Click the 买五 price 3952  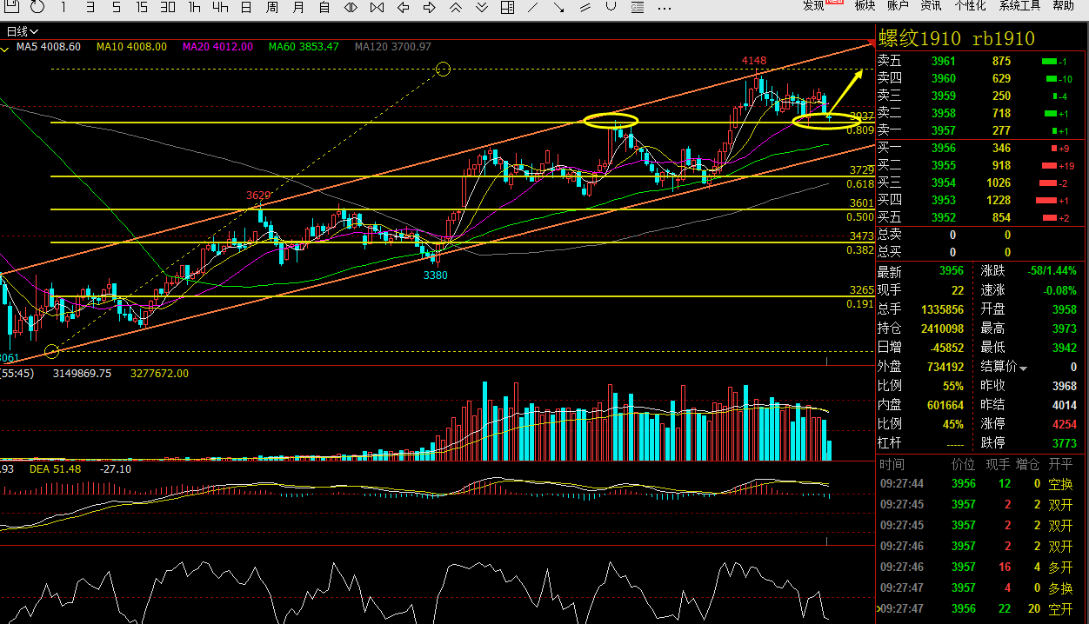click(x=943, y=218)
